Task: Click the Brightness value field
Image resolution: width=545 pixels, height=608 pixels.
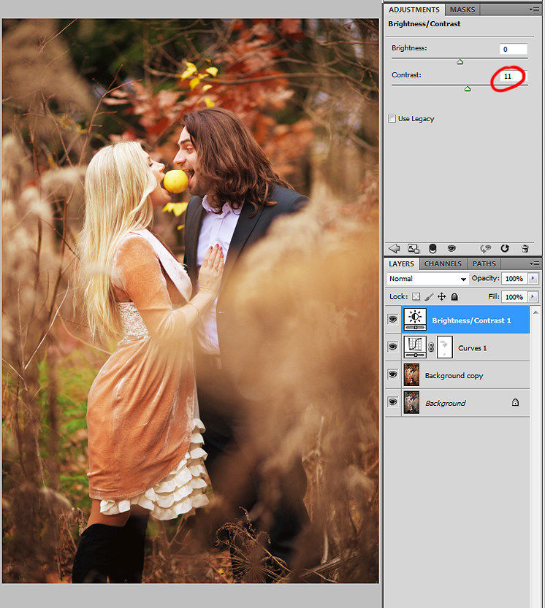Action: (x=513, y=49)
